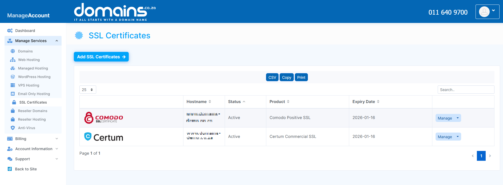
Task: Click the Anti-Virus shield icon
Action: coord(13,128)
